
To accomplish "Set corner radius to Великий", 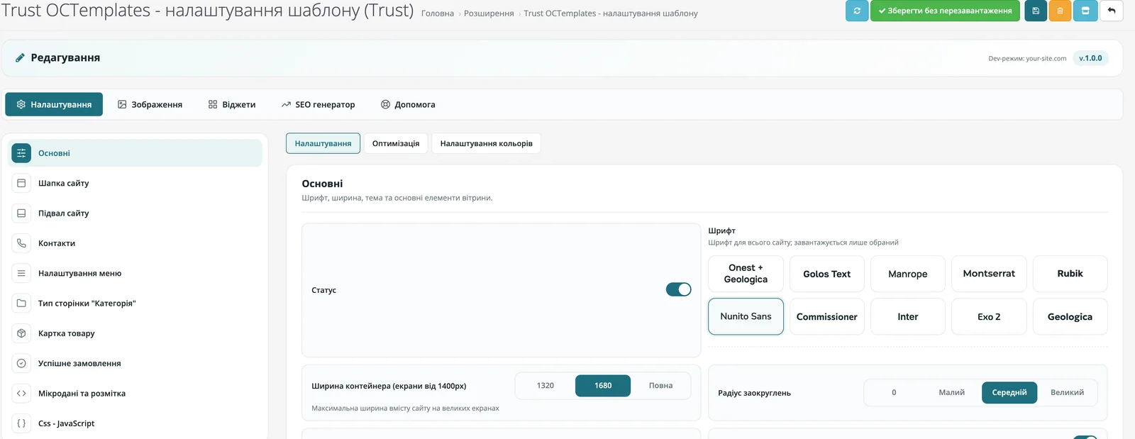I will [1068, 393].
